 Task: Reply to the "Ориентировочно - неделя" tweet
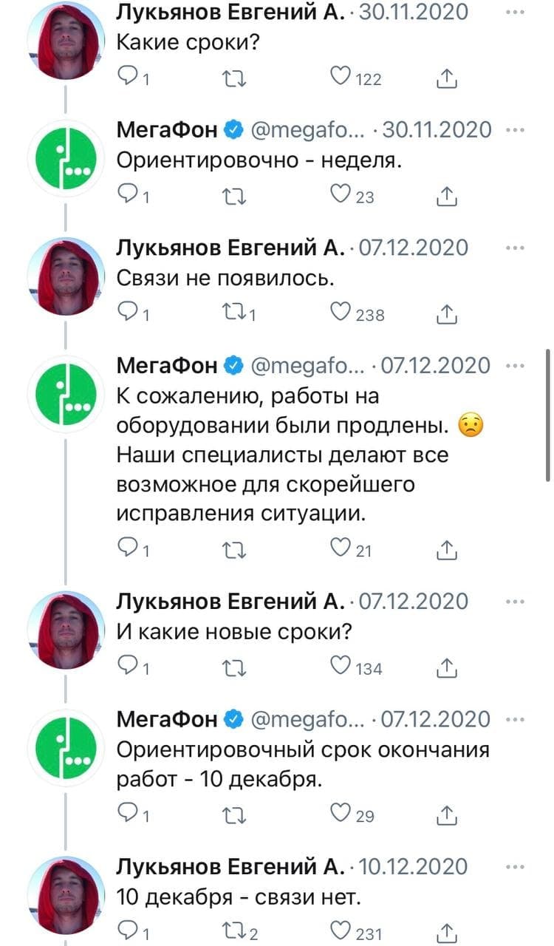[128, 196]
